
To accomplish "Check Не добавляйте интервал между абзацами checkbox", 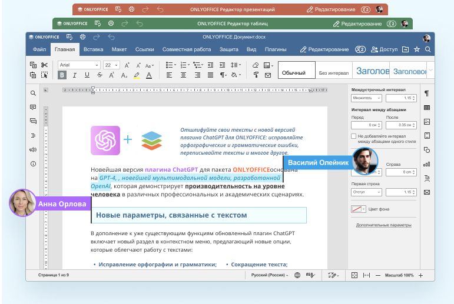I will pyautogui.click(x=353, y=136).
